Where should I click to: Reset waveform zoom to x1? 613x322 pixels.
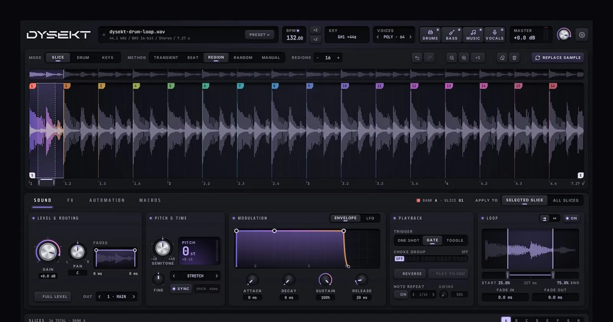tap(478, 58)
